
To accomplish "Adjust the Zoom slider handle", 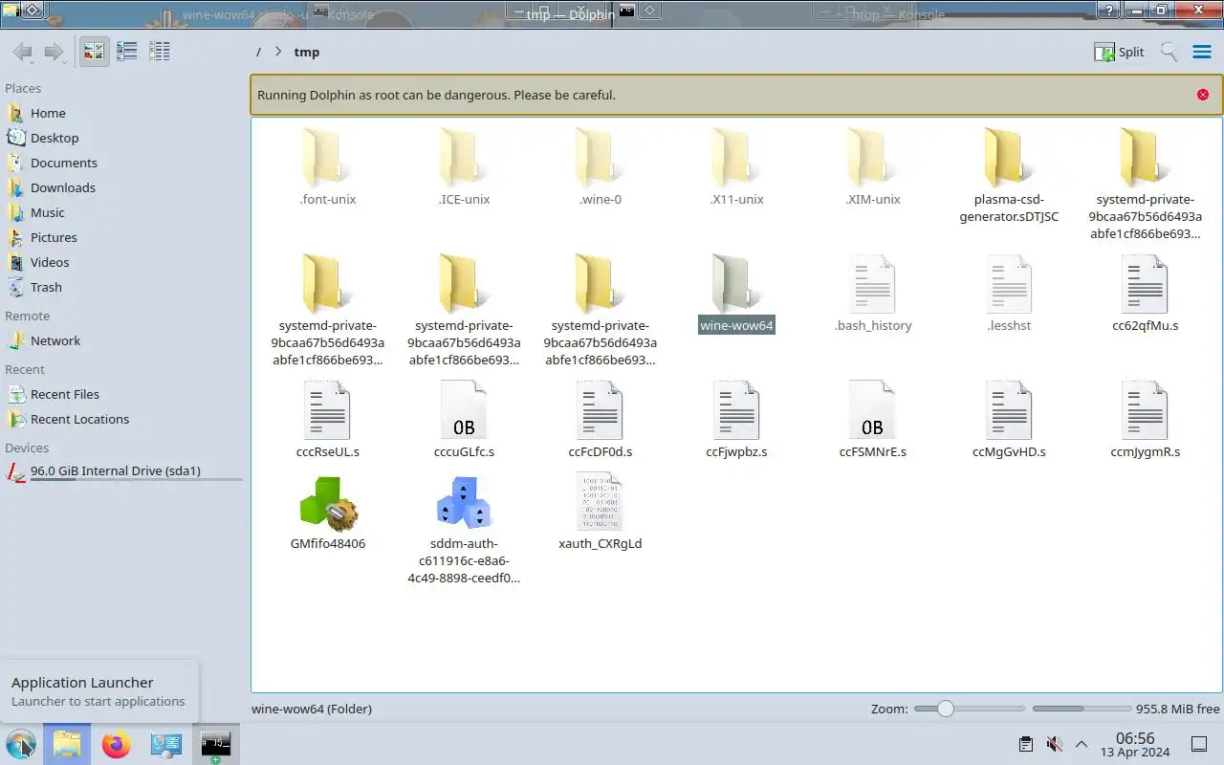I will [x=945, y=709].
